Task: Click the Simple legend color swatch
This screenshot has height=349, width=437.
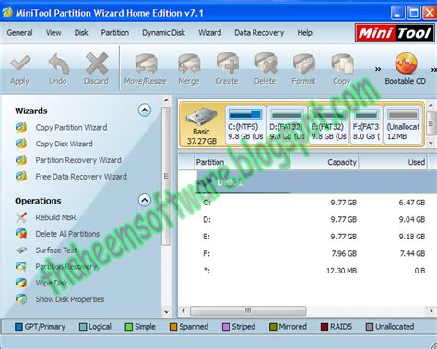Action: pos(129,327)
